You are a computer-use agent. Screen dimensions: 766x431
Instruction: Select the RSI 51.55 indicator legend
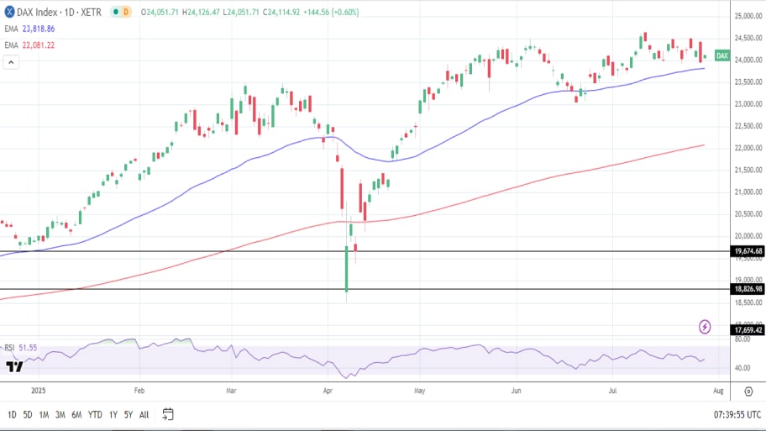pos(20,348)
